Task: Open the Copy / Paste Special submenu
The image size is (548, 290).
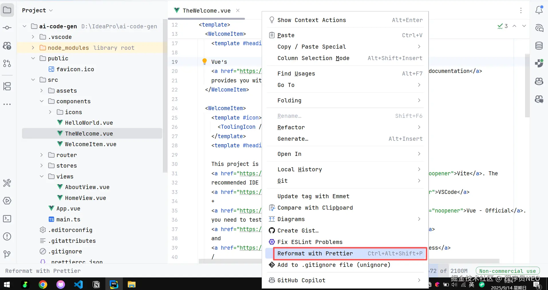Action: [345, 47]
